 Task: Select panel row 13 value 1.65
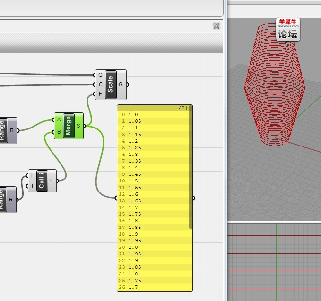pos(153,201)
